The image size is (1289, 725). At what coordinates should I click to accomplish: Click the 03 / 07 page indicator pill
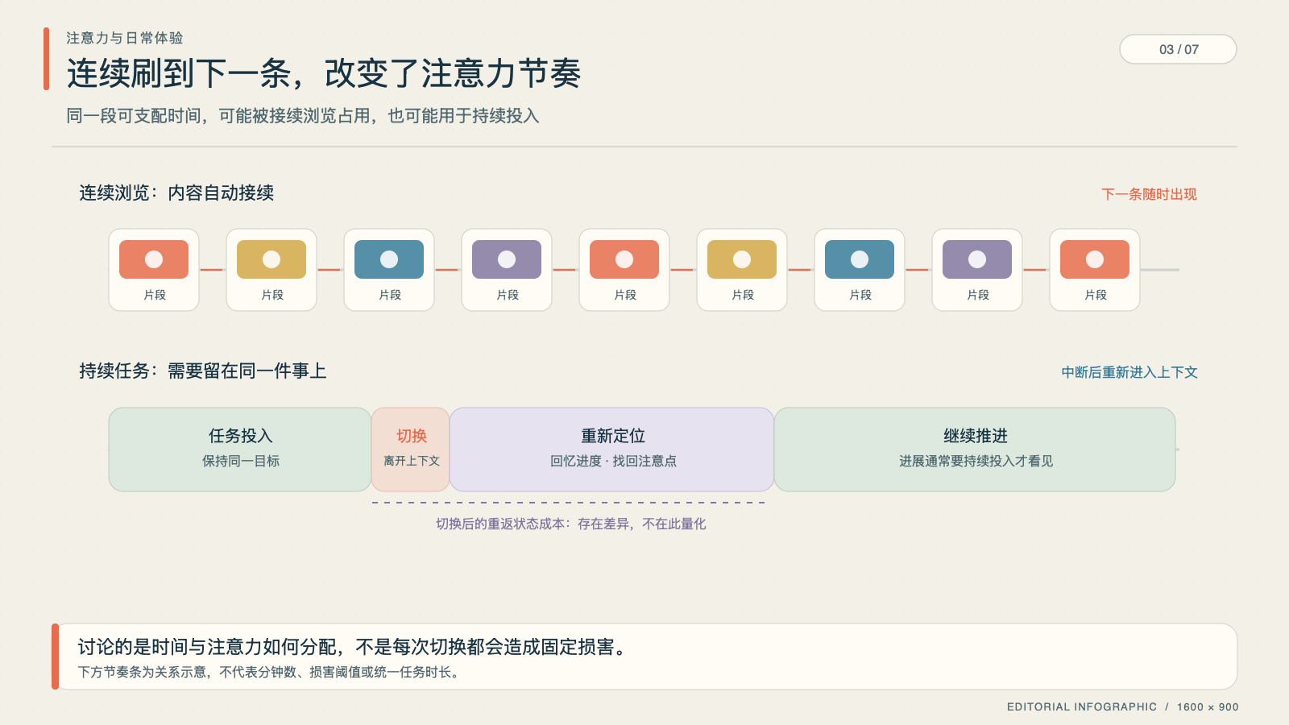[x=1178, y=49]
